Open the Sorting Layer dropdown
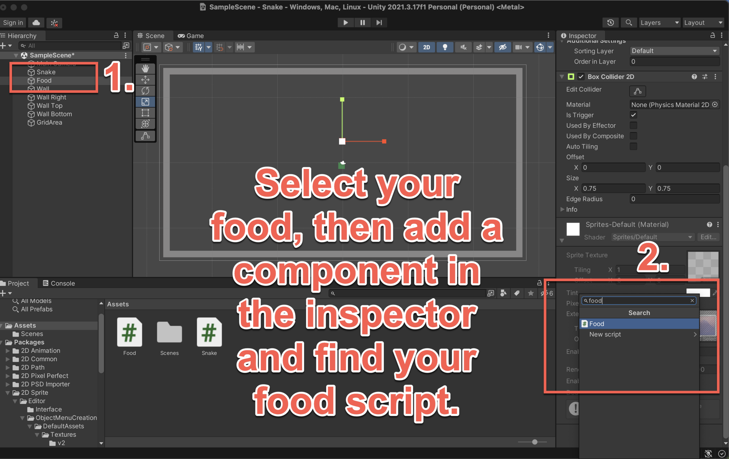The height and width of the screenshot is (459, 729). [674, 51]
